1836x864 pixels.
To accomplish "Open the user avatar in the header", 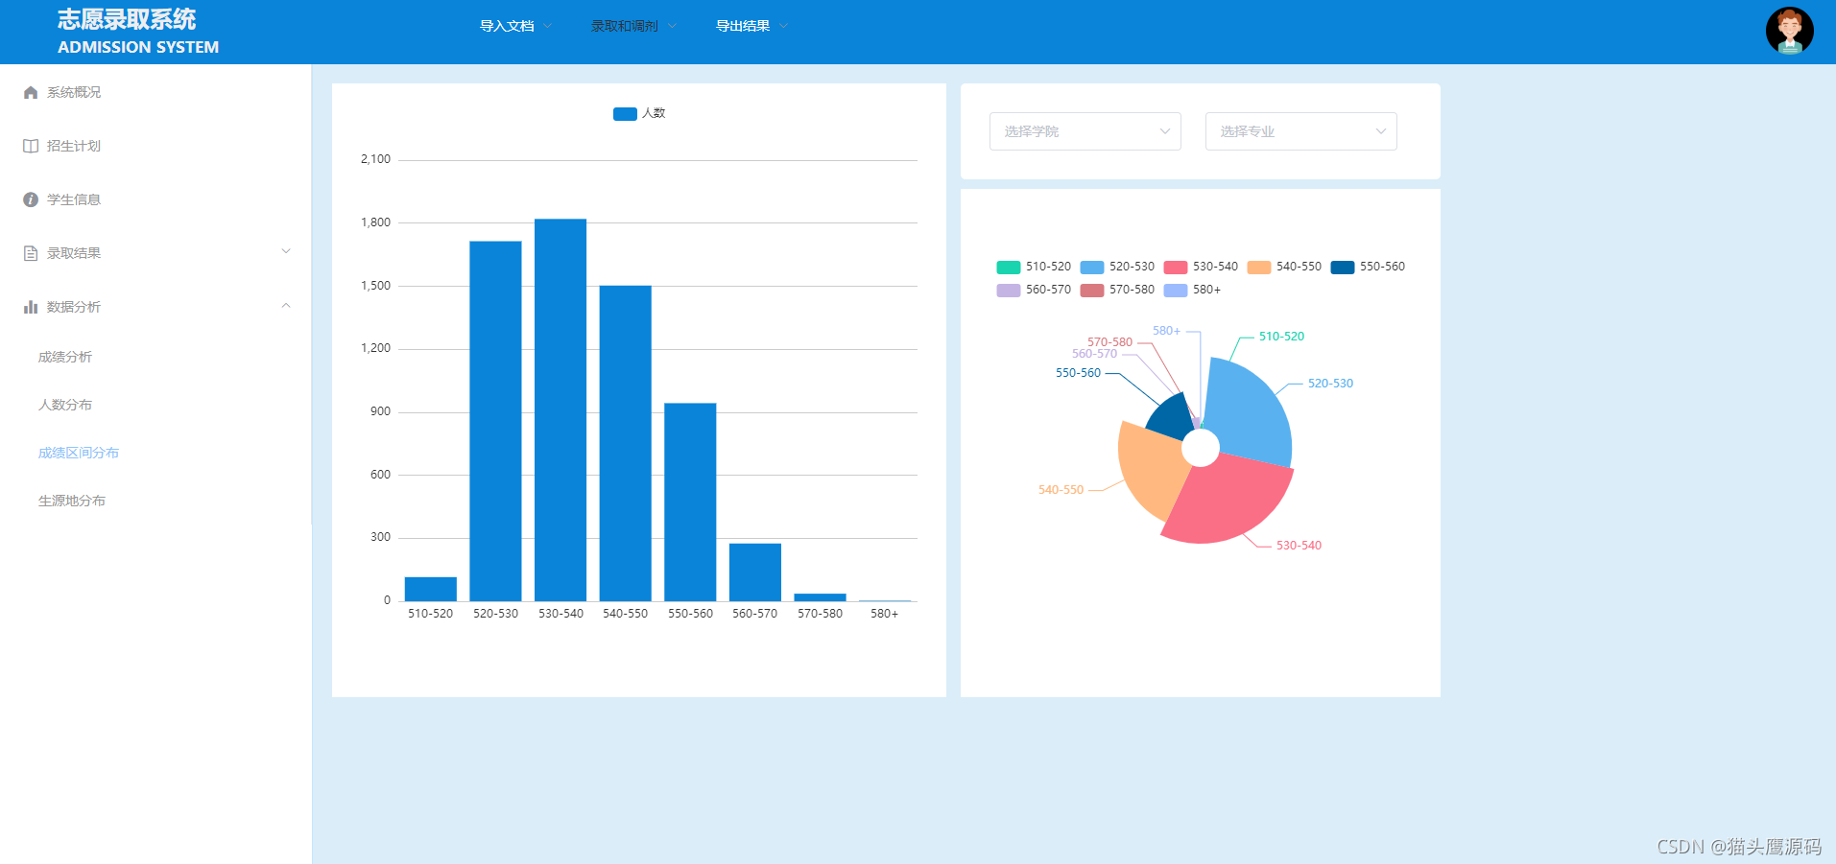I will (1789, 31).
